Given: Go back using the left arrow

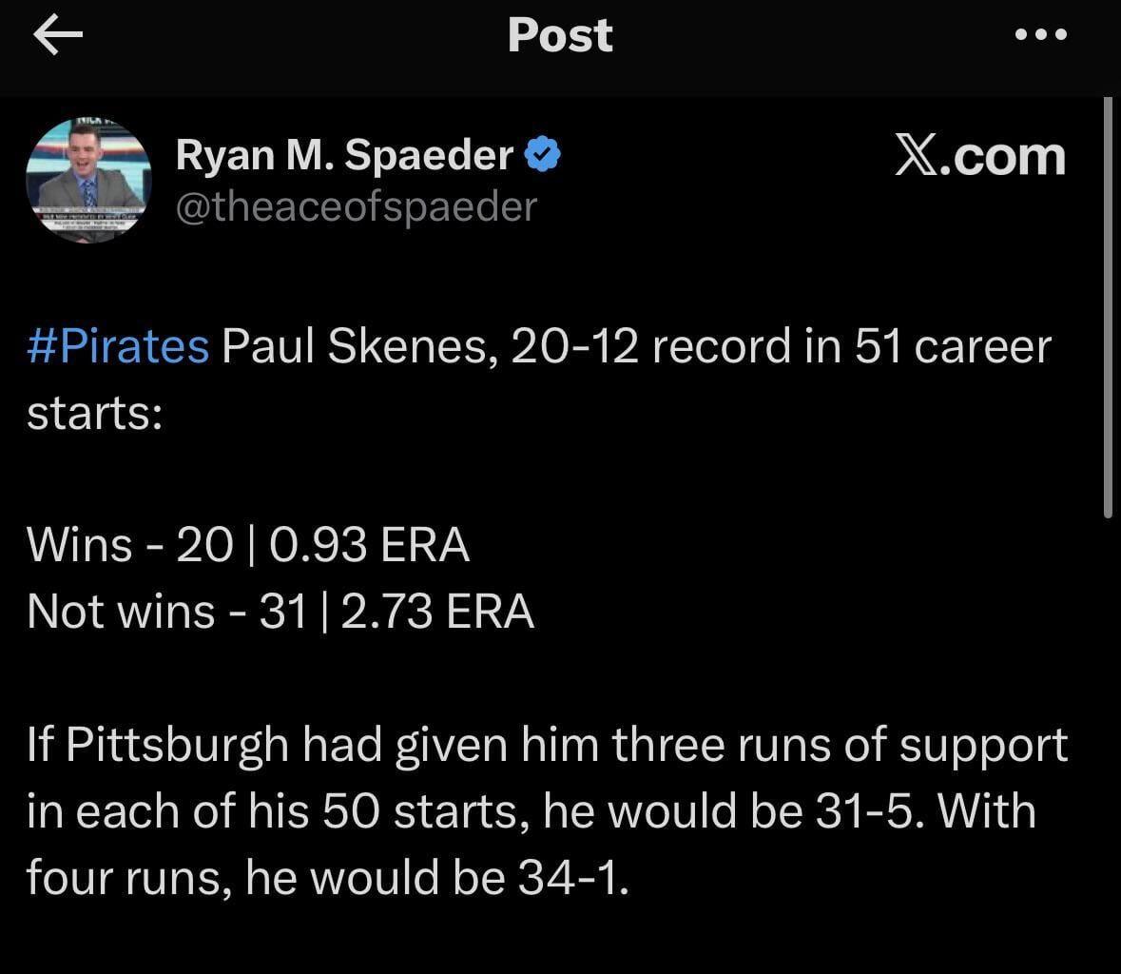Looking at the screenshot, I should [57, 36].
